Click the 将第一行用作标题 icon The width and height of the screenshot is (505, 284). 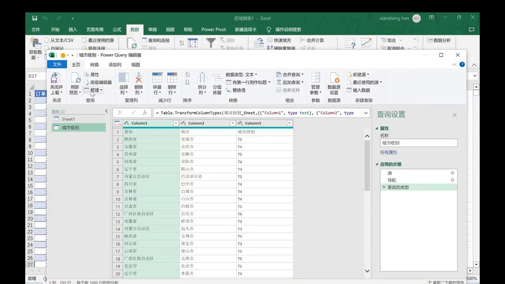249,82
